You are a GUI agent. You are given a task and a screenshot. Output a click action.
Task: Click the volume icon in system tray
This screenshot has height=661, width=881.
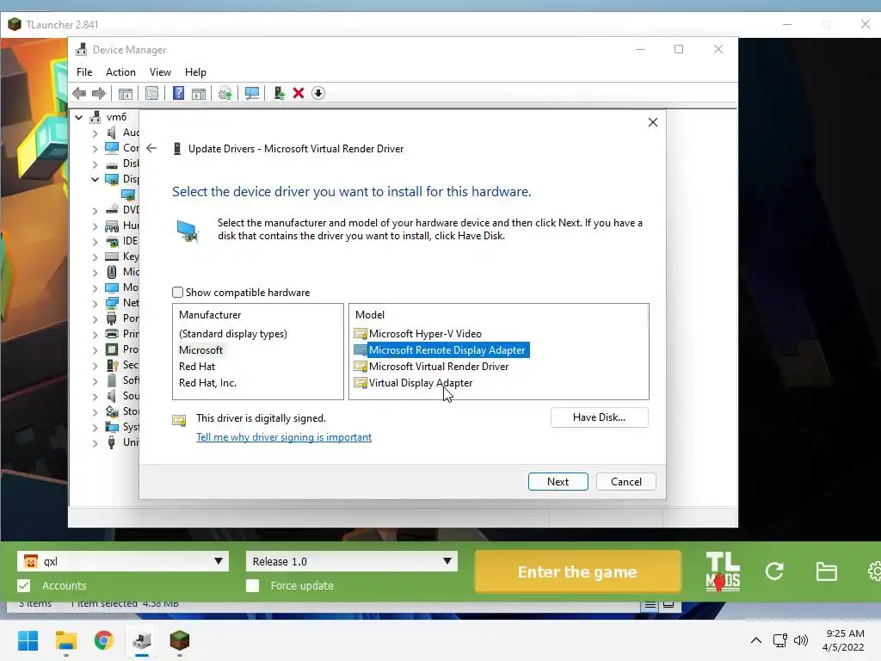[x=801, y=640]
